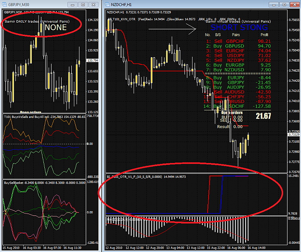Click the 16 Aug 07:30 time label
Viewport: 301px width, 252px height.
pos(52,248)
